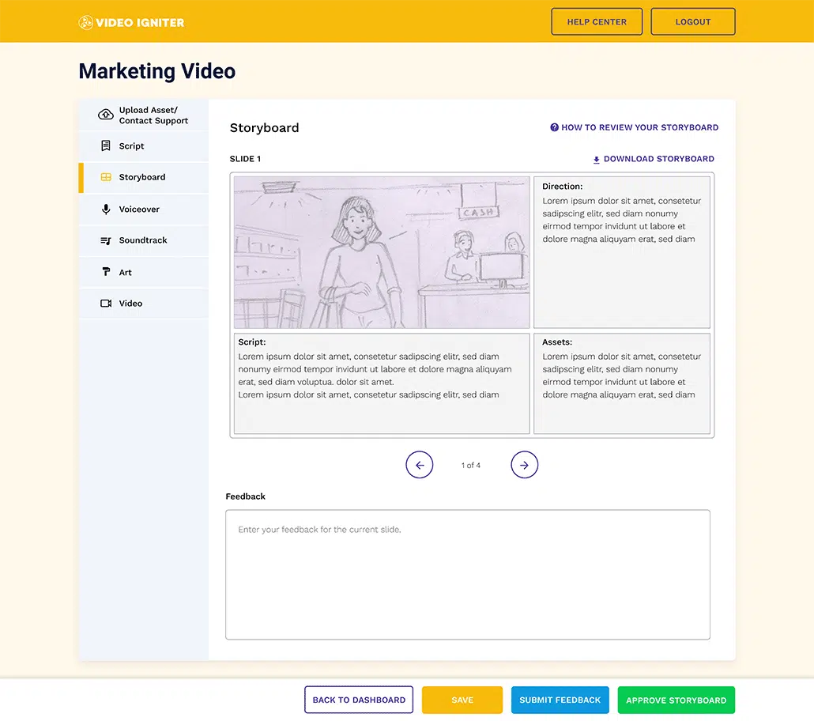814x721 pixels.
Task: Select the Voiceover microphone icon
Action: (105, 209)
